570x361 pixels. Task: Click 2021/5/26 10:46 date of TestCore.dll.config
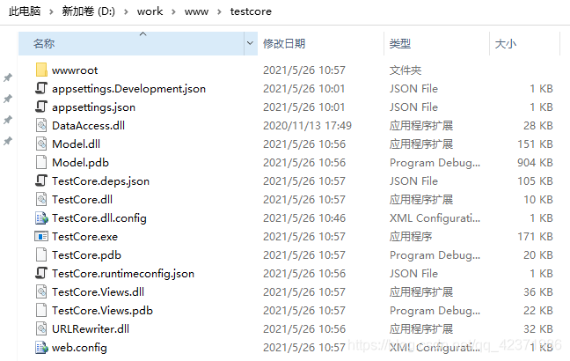pyautogui.click(x=304, y=218)
